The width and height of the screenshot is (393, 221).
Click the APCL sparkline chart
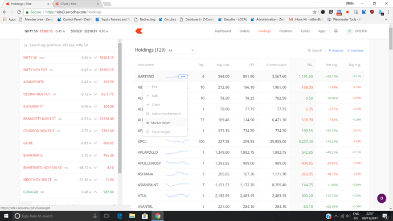(177, 142)
